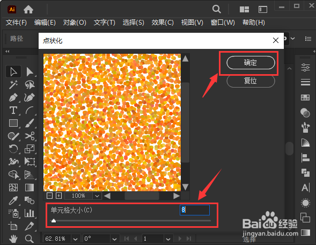The width and height of the screenshot is (316, 245).
Task: Select the Curvature tool
Action: pos(30,97)
